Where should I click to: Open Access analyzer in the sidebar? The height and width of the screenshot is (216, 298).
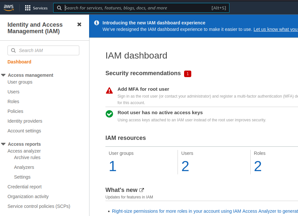coord(24,151)
